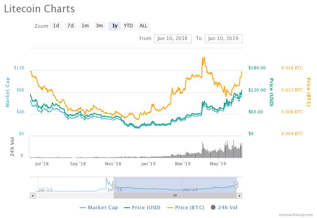The height and width of the screenshot is (218, 317).
Task: Grab the right range handle in navigator
Action: (x=236, y=185)
